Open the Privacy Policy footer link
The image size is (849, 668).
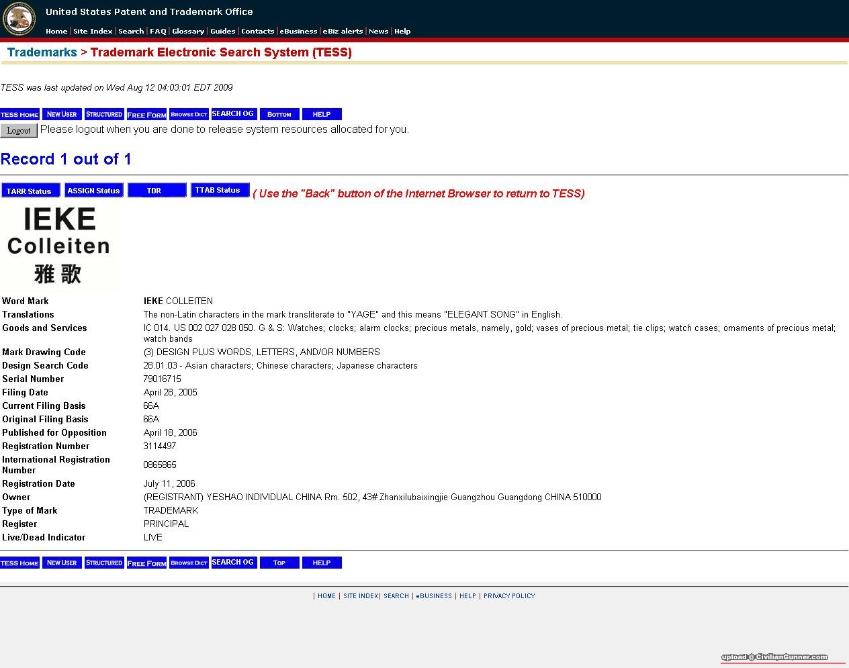pos(509,595)
